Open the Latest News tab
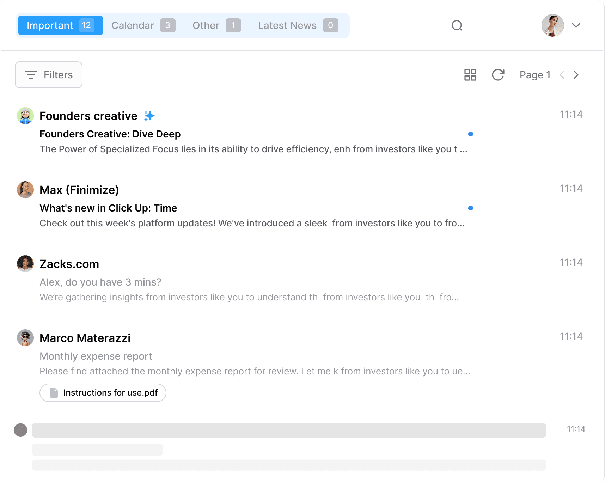The width and height of the screenshot is (605, 483). (298, 25)
